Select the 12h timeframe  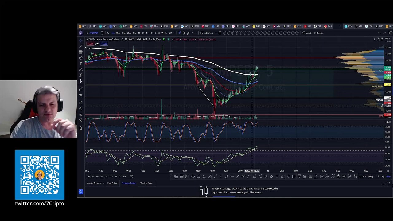click(151, 33)
